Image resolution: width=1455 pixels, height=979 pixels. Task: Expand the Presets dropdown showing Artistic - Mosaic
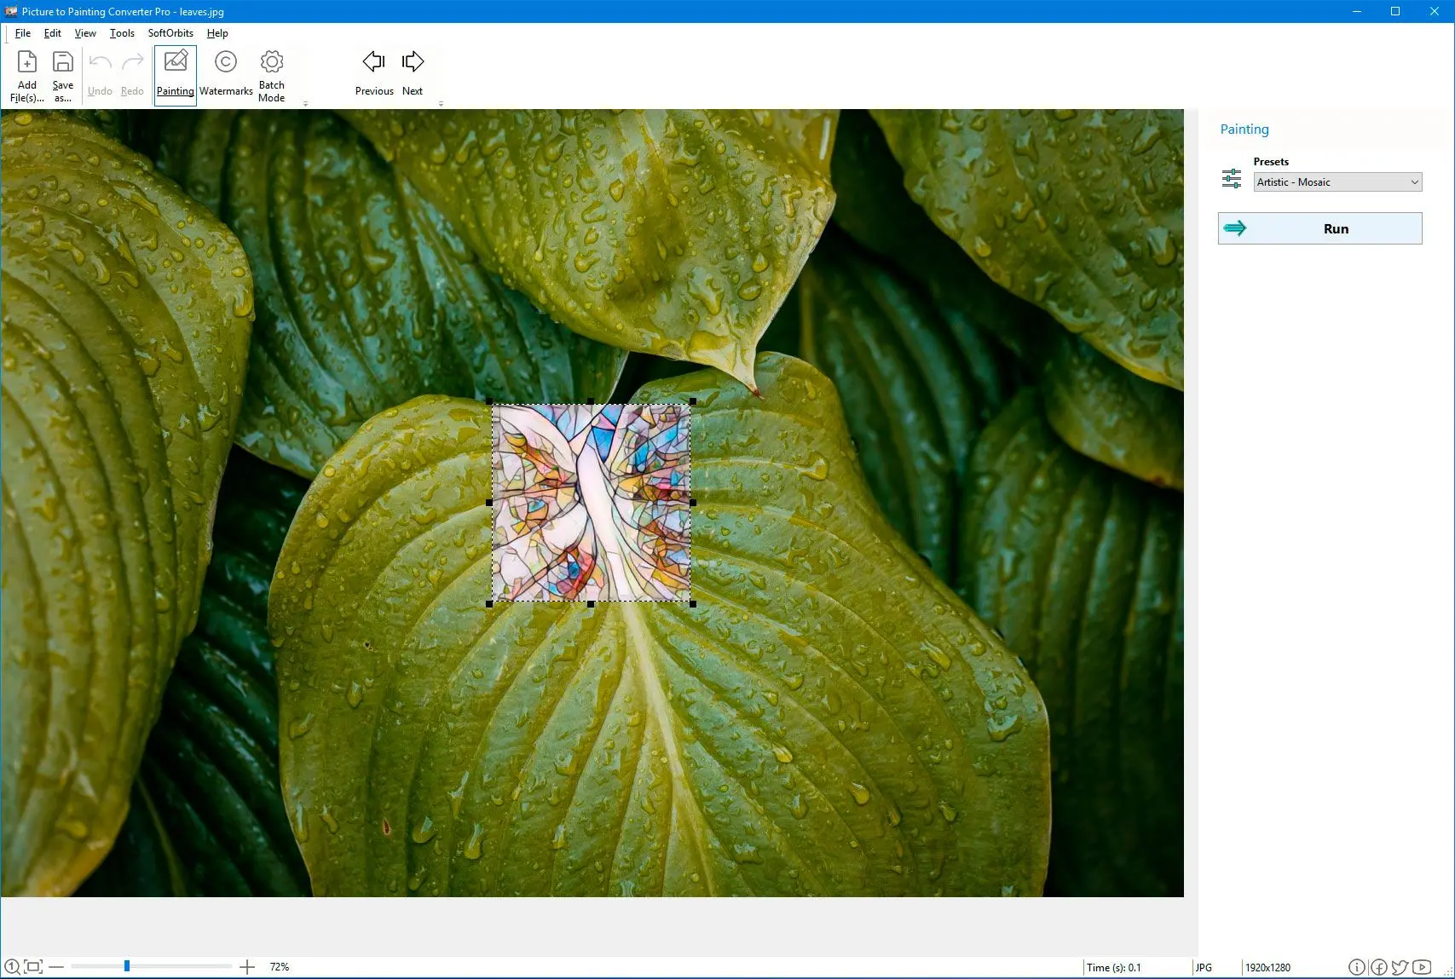tap(1337, 182)
